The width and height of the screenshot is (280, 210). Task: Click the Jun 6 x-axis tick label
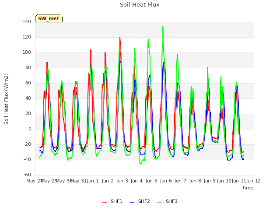coord(166,181)
